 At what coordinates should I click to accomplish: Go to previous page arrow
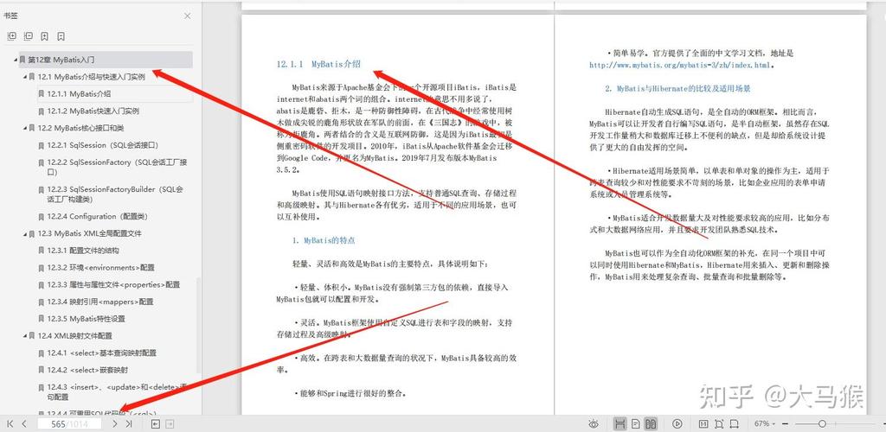(23, 423)
